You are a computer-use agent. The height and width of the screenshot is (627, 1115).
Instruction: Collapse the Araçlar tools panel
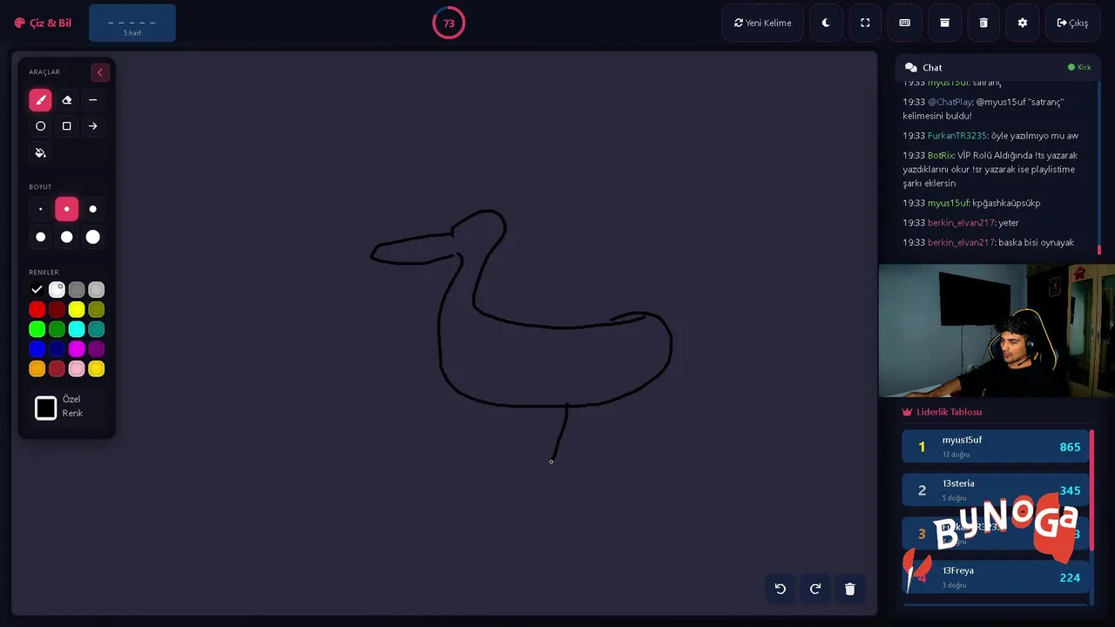[x=100, y=72]
